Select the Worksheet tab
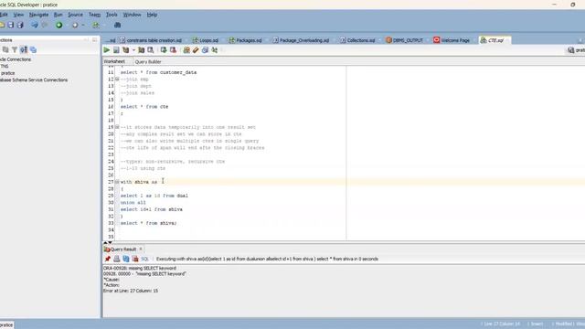Viewport: 585px width, 329px height. click(114, 61)
